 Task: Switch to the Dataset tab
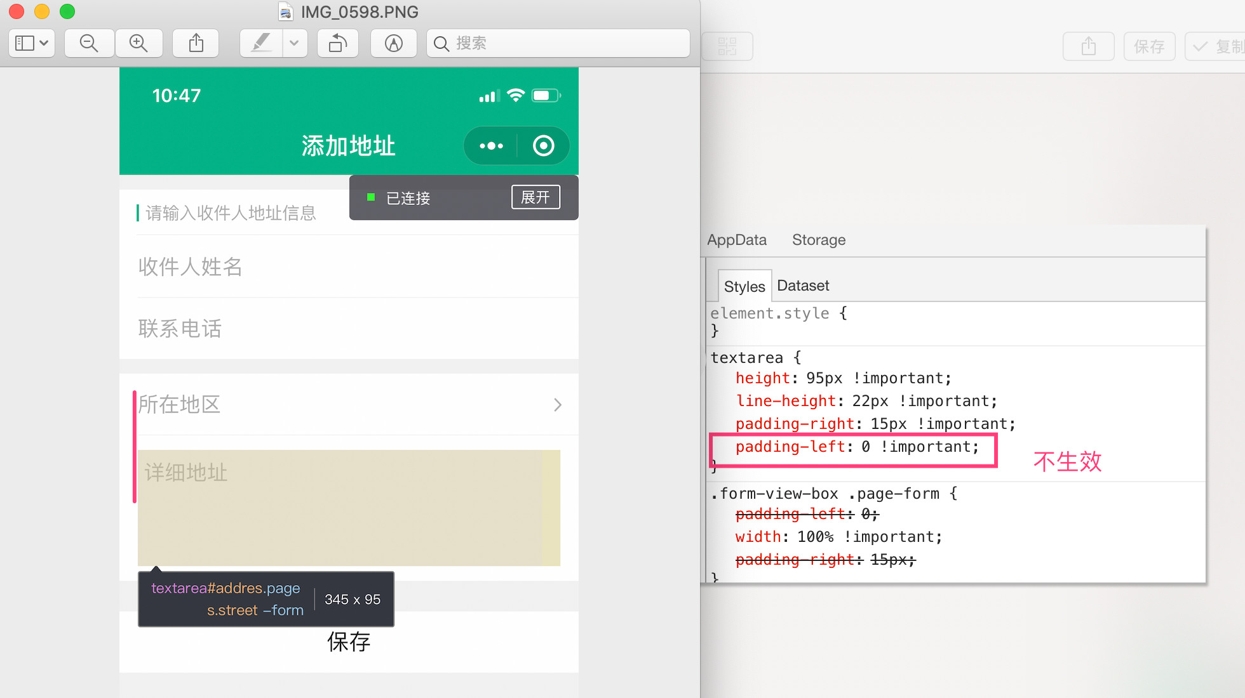[x=803, y=286]
